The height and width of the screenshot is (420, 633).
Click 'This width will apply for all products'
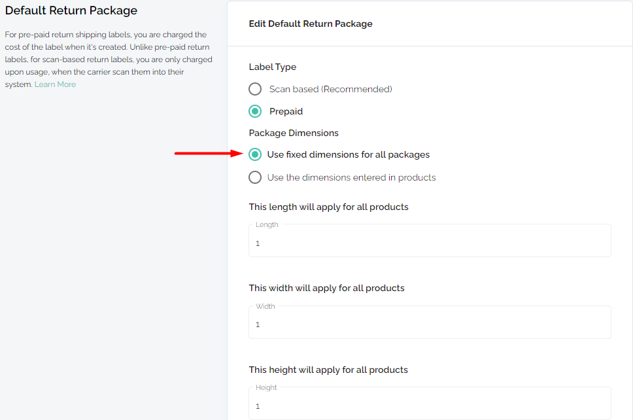tap(326, 288)
